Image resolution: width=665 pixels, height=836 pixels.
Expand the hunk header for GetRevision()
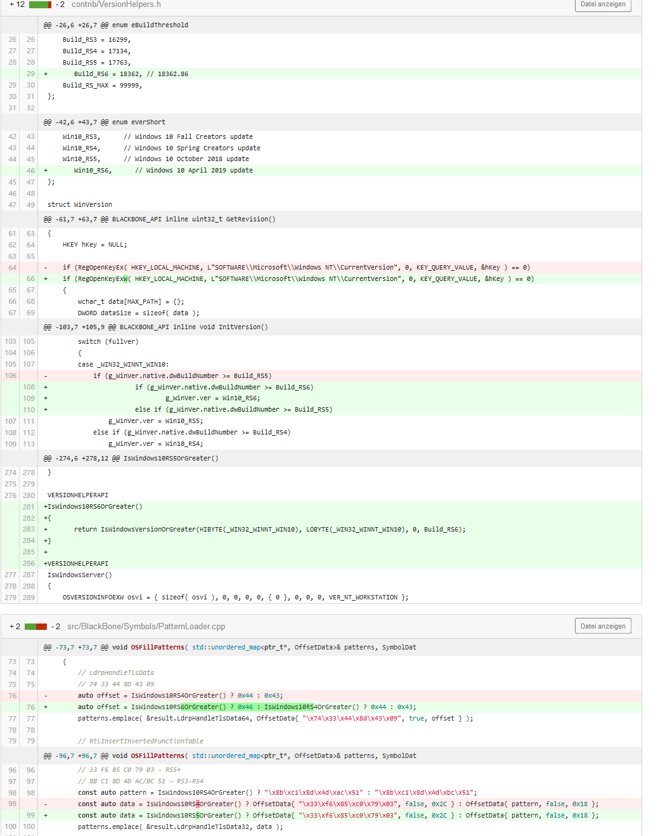158,219
